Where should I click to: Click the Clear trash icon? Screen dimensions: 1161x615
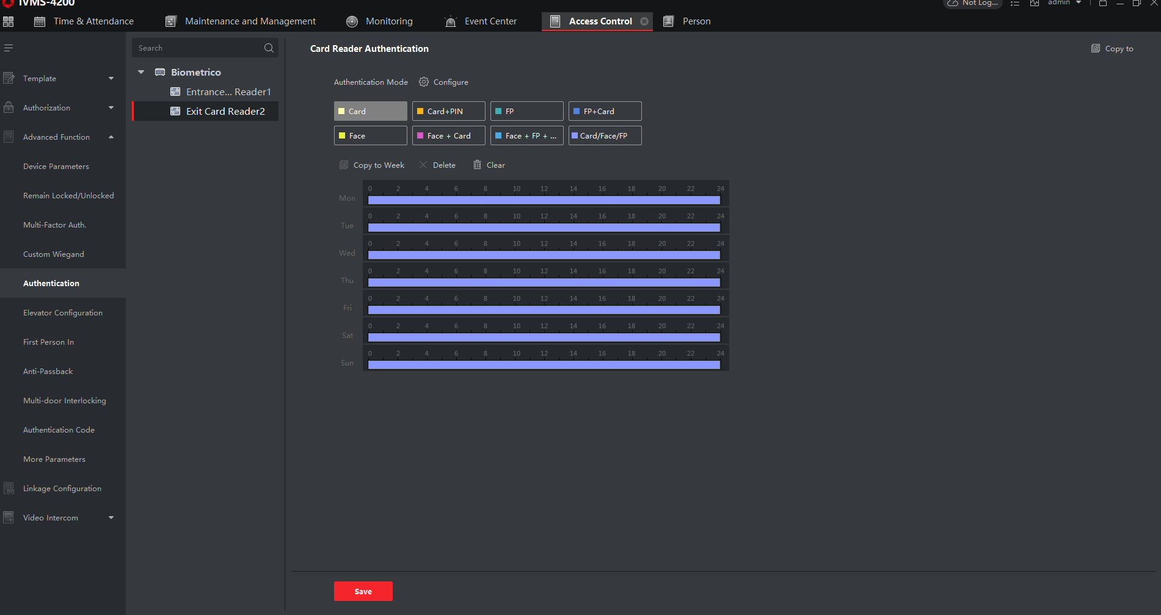[477, 165]
